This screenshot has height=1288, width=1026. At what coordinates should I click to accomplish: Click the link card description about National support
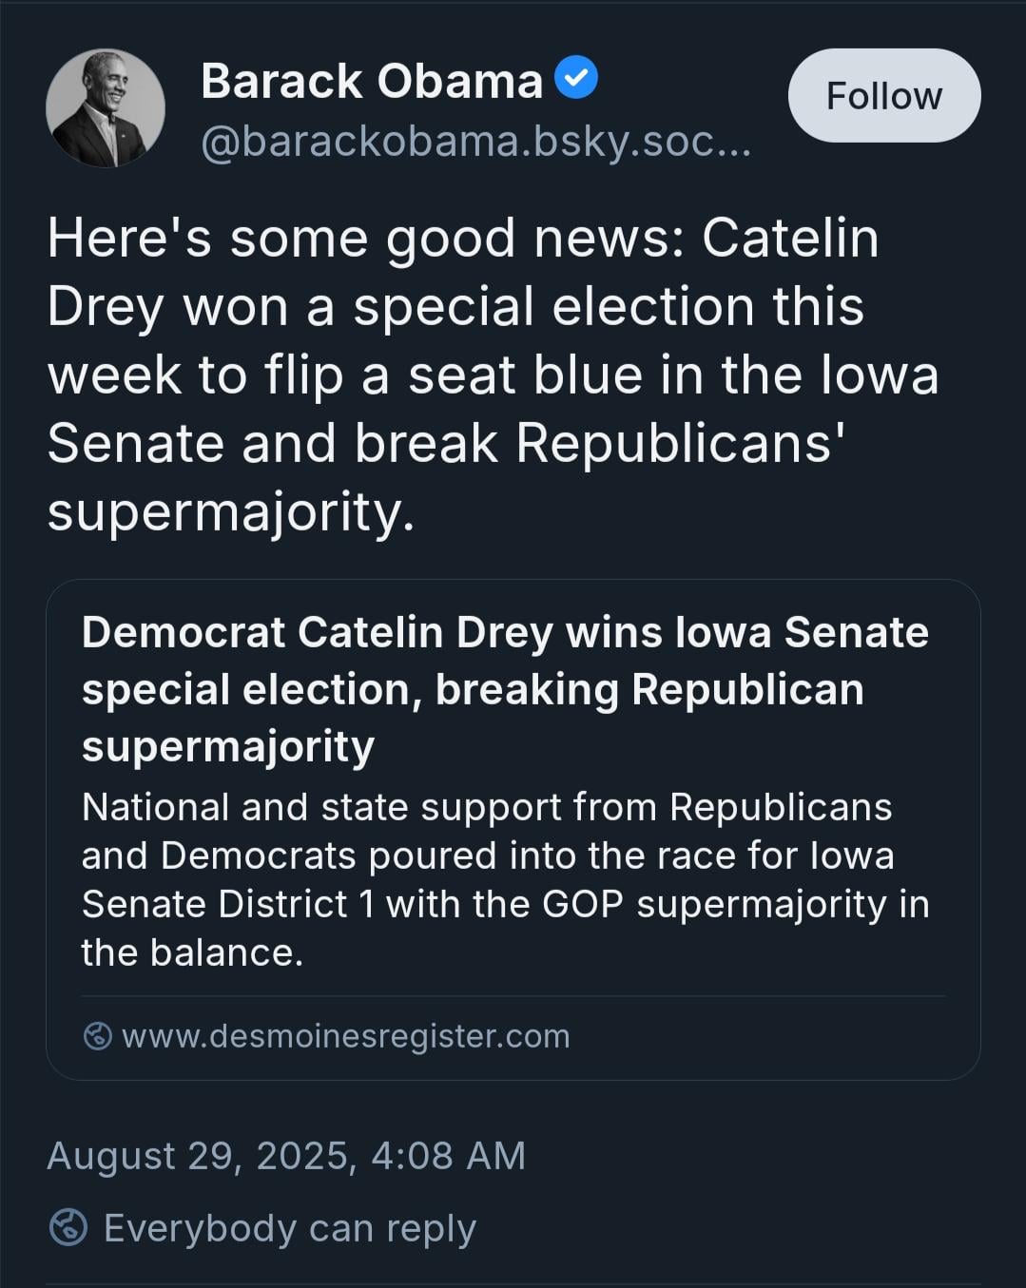(505, 879)
